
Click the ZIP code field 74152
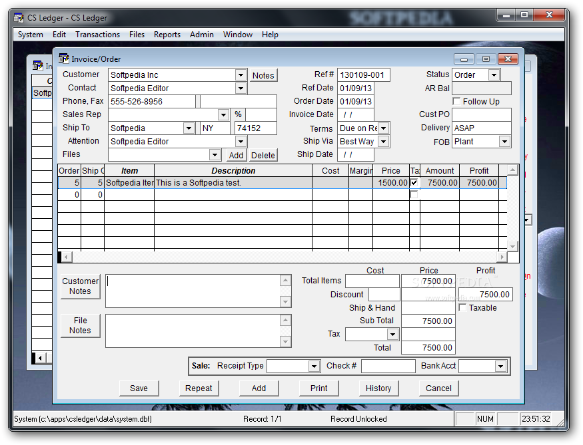[x=256, y=128]
